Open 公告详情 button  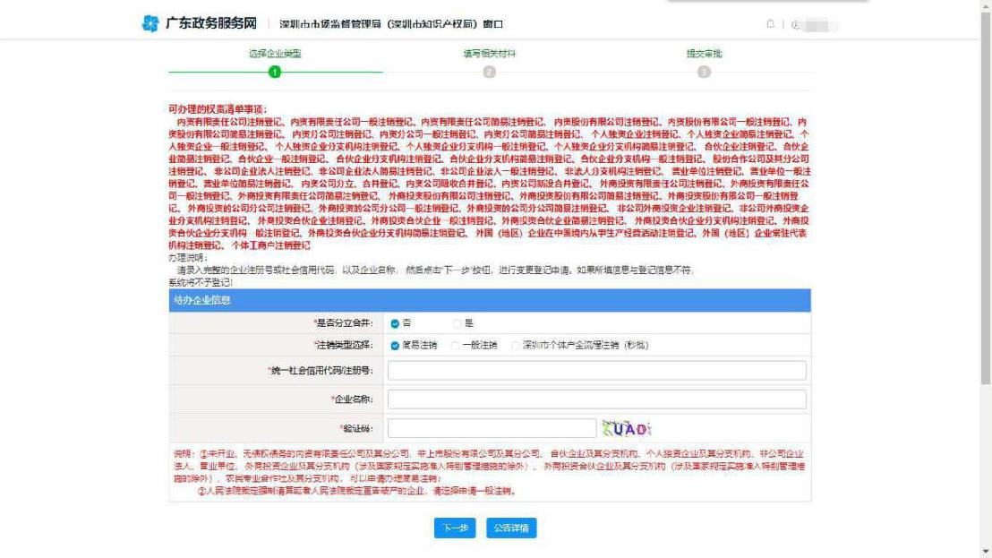(x=511, y=528)
